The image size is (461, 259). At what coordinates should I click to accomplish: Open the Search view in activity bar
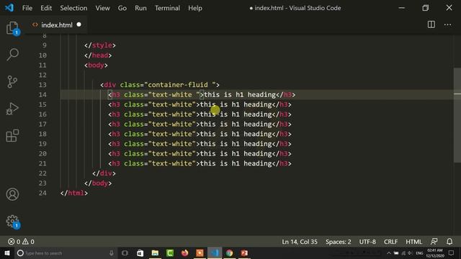[x=12, y=55]
